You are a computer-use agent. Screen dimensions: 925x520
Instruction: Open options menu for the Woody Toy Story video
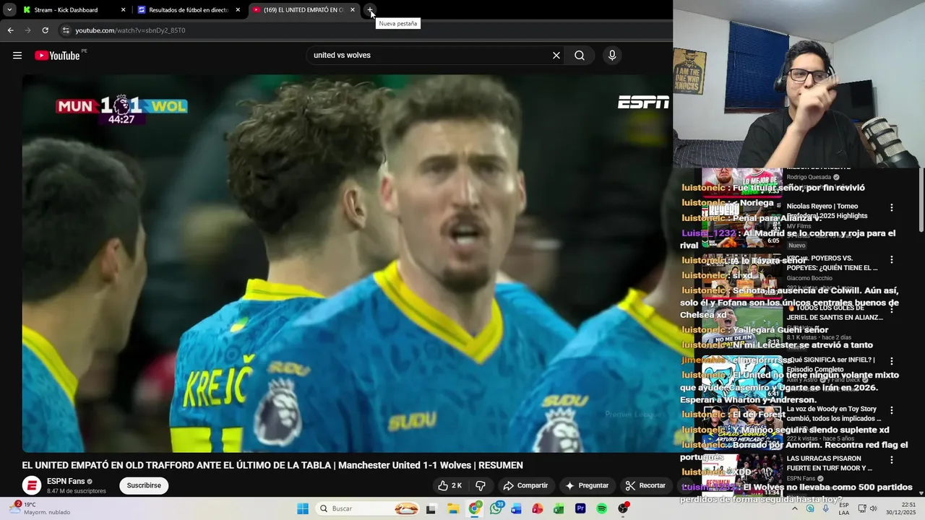[x=892, y=410]
